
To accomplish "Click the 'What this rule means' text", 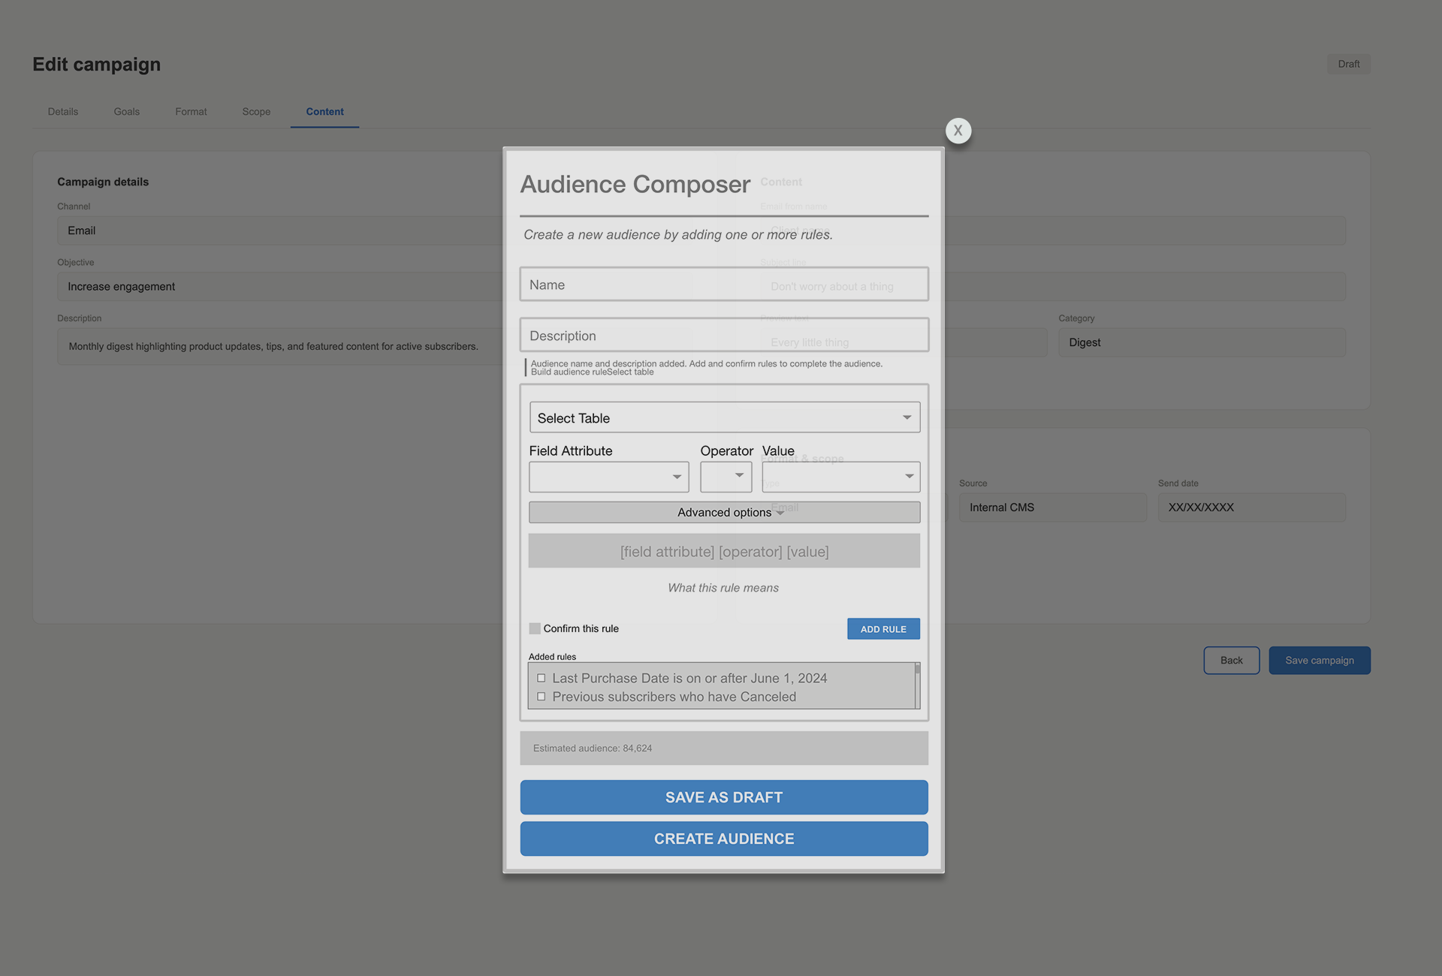I will [x=723, y=588].
